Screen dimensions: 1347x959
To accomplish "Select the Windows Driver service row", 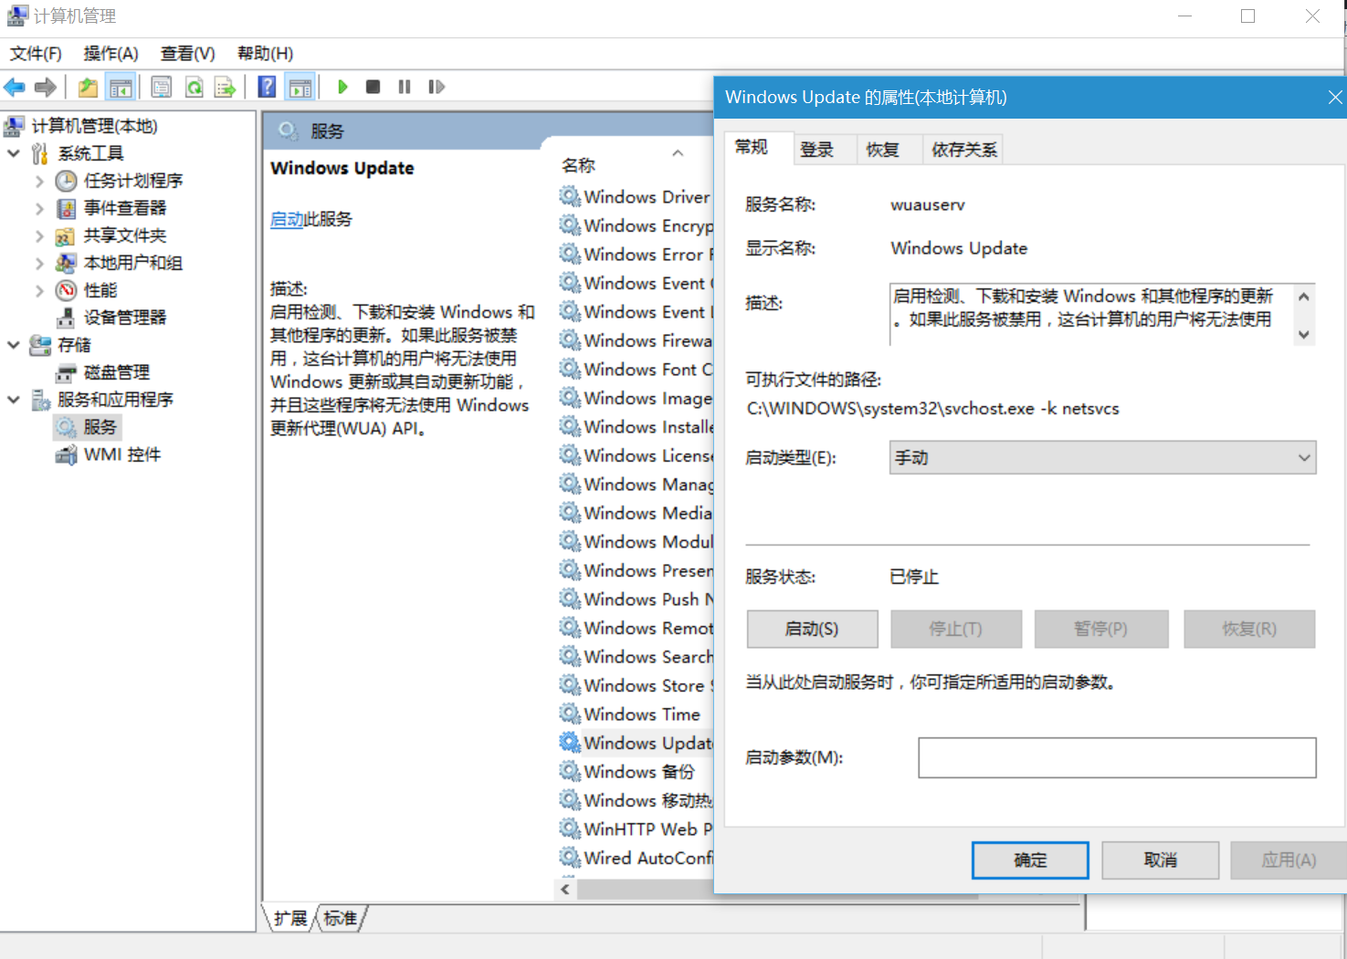I will click(637, 197).
